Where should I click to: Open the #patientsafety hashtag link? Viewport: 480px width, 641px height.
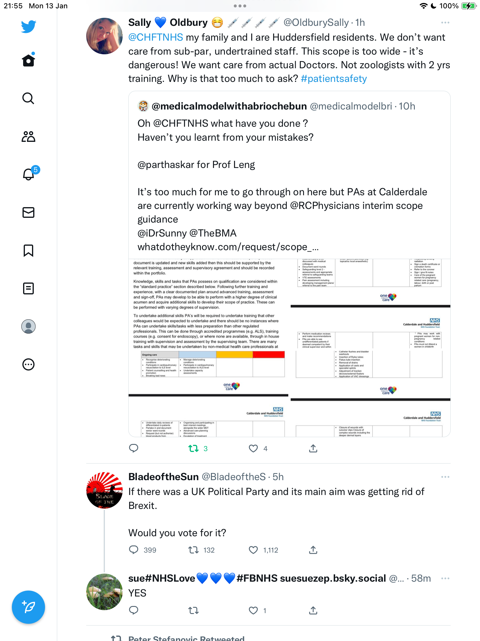point(334,79)
